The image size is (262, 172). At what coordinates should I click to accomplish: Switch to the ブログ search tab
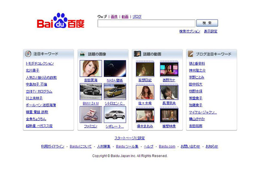click(137, 17)
